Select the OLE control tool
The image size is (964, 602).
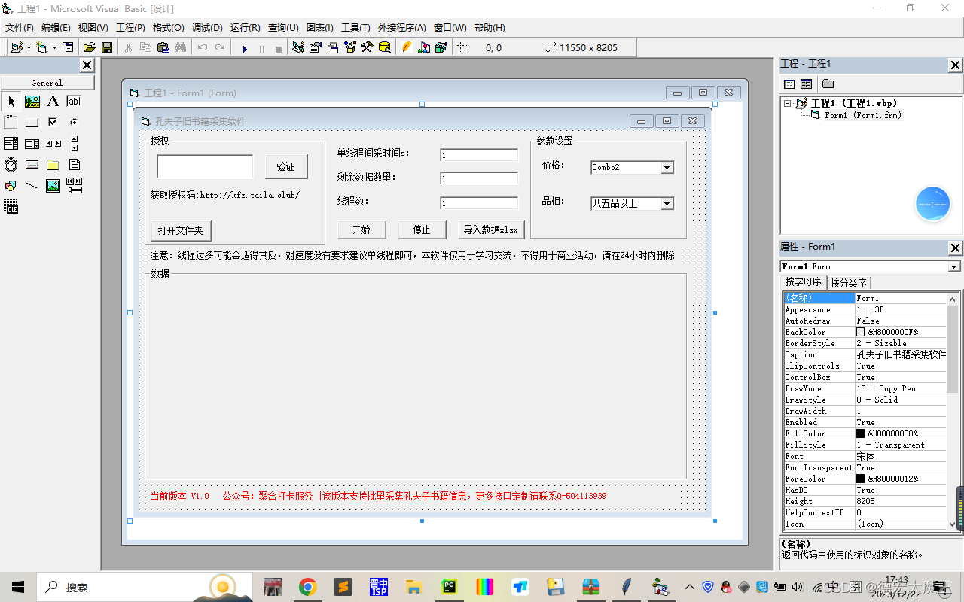(11, 207)
